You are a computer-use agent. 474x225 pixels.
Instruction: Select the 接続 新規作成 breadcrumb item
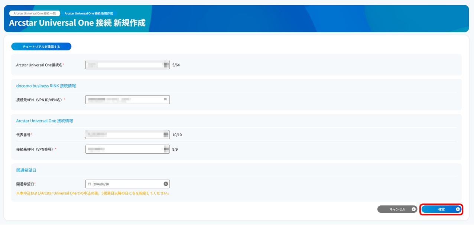click(x=89, y=13)
